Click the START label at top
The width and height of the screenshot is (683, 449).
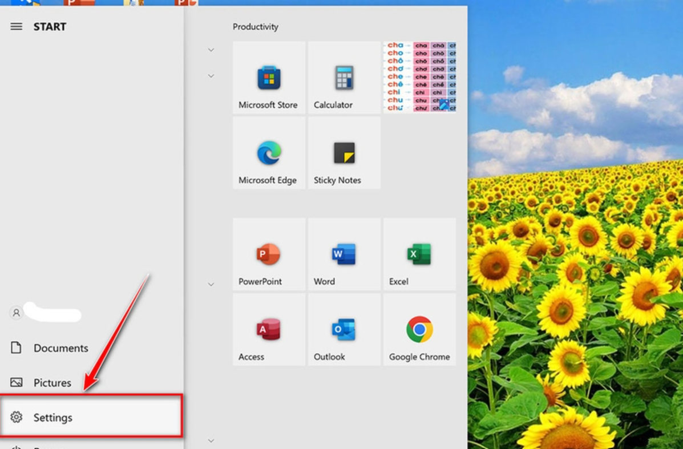50,27
